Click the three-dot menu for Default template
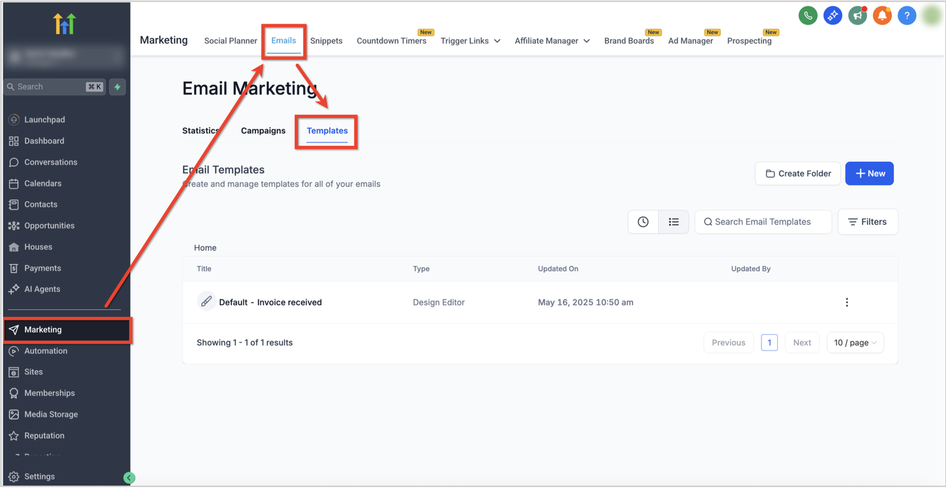Image resolution: width=946 pixels, height=489 pixels. tap(847, 303)
